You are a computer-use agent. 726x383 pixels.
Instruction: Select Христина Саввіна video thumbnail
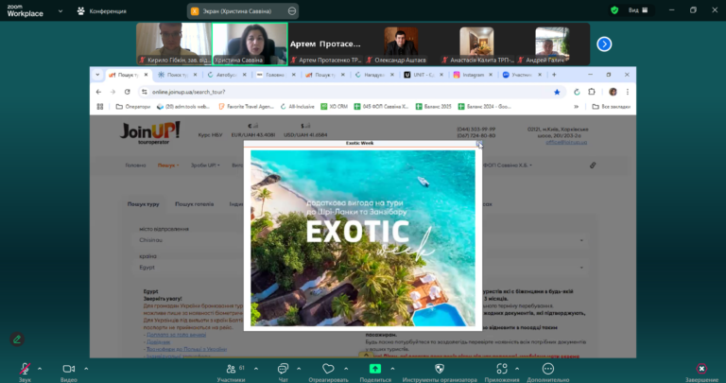pos(250,44)
